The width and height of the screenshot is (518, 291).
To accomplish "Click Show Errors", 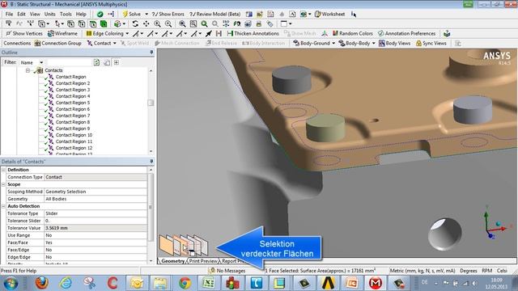I will tap(168, 15).
